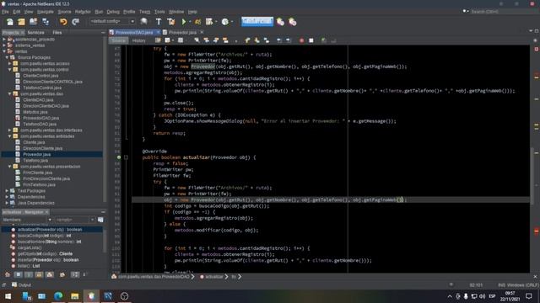Click the New Project toolbar icon
This screenshot has height=303, width=540.
pyautogui.click(x=21, y=22)
